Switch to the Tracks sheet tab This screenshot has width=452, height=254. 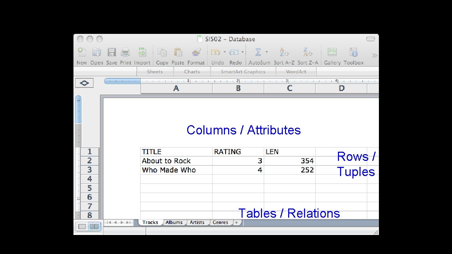pos(150,222)
